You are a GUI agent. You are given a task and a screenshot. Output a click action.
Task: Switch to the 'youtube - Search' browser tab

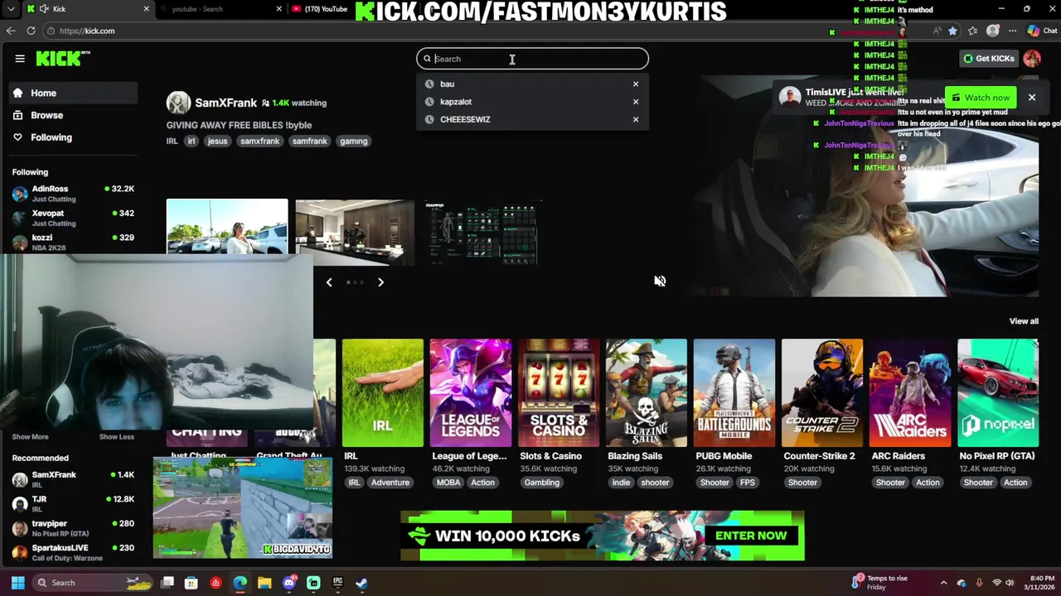pos(220,9)
